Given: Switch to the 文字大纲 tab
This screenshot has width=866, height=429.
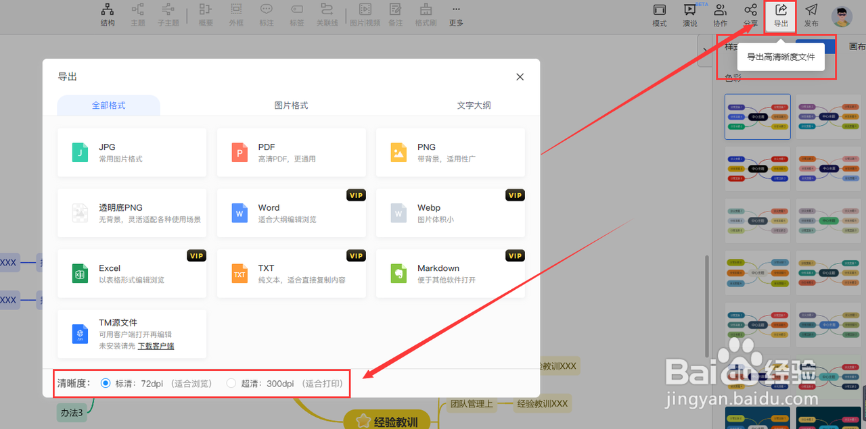Looking at the screenshot, I should pyautogui.click(x=474, y=105).
